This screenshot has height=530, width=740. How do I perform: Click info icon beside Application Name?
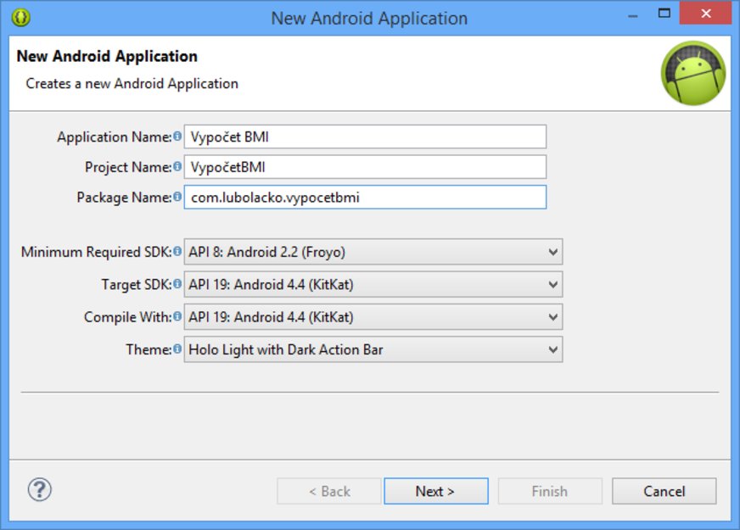(177, 137)
